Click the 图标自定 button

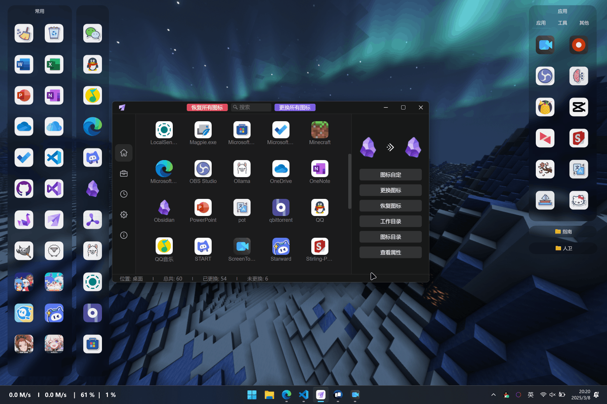pos(391,175)
